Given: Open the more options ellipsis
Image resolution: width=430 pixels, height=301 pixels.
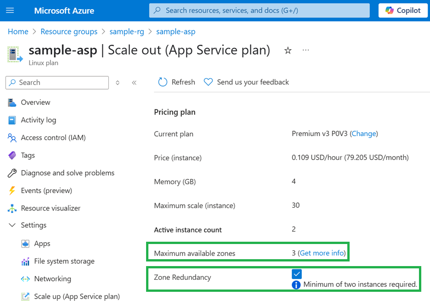Looking at the screenshot, I should pyautogui.click(x=306, y=50).
